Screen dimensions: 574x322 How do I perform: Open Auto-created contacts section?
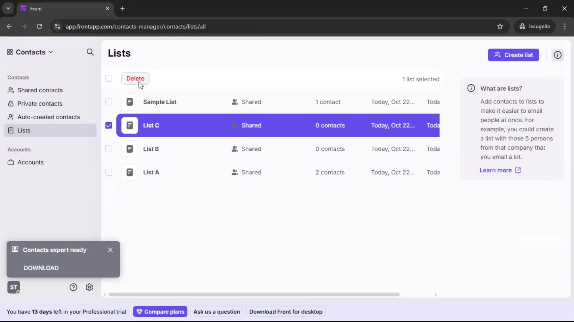click(48, 117)
